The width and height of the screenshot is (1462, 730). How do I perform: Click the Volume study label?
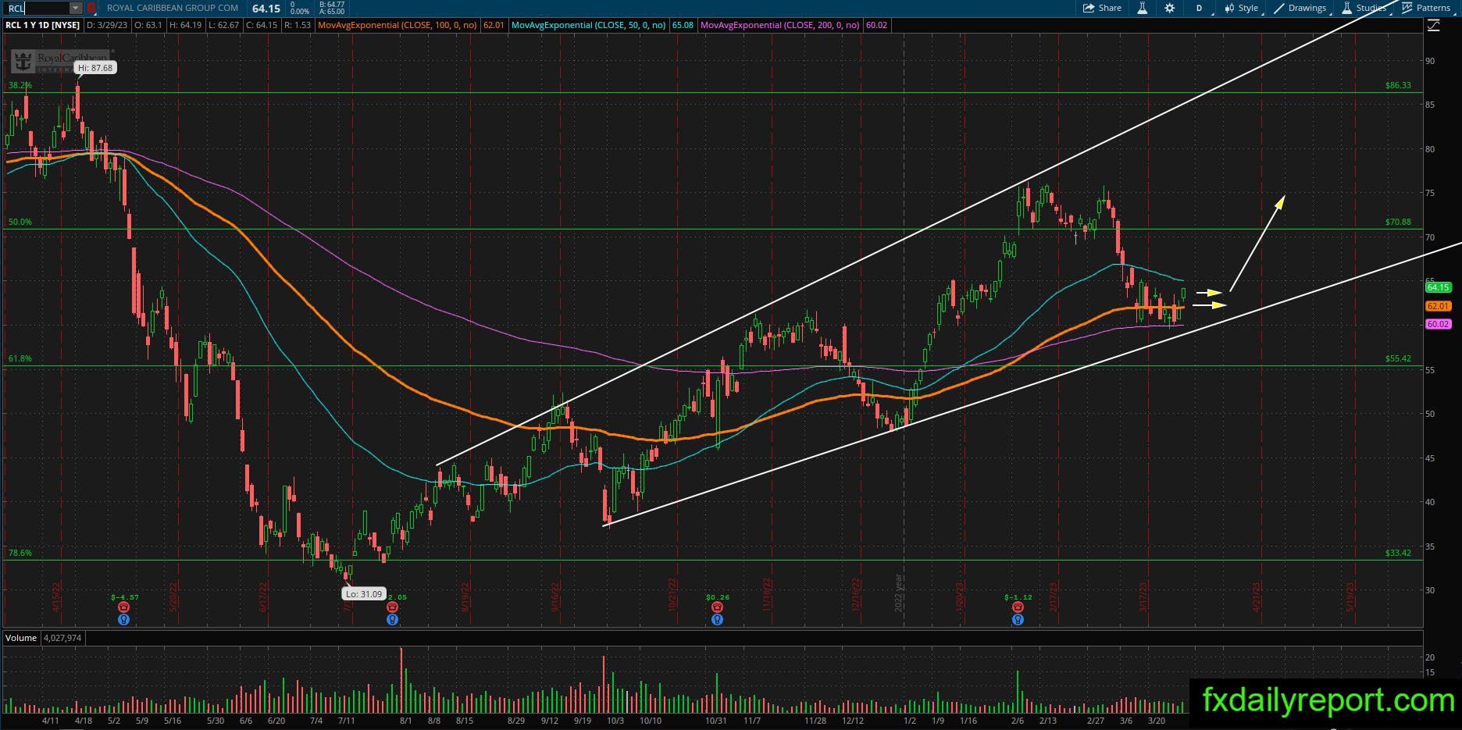tap(21, 638)
